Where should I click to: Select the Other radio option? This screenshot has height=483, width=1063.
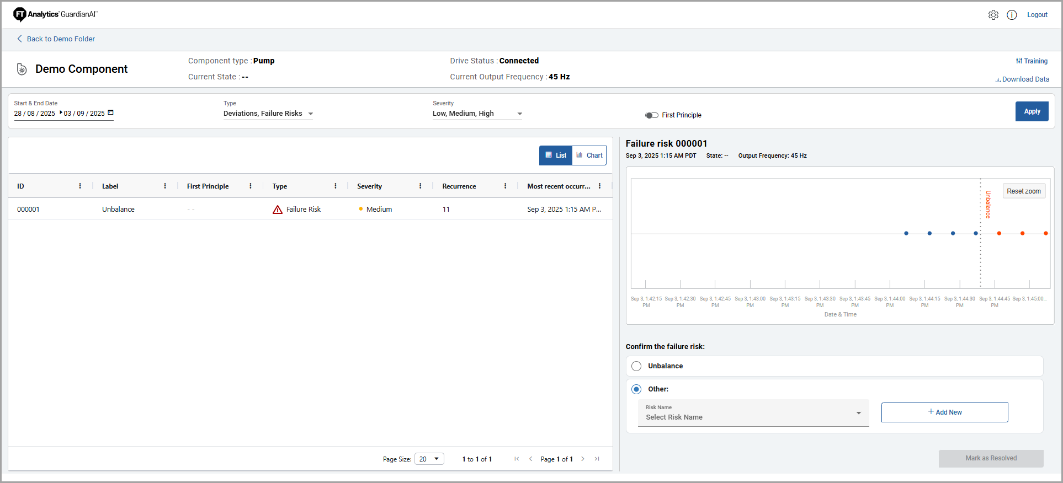pyautogui.click(x=636, y=389)
